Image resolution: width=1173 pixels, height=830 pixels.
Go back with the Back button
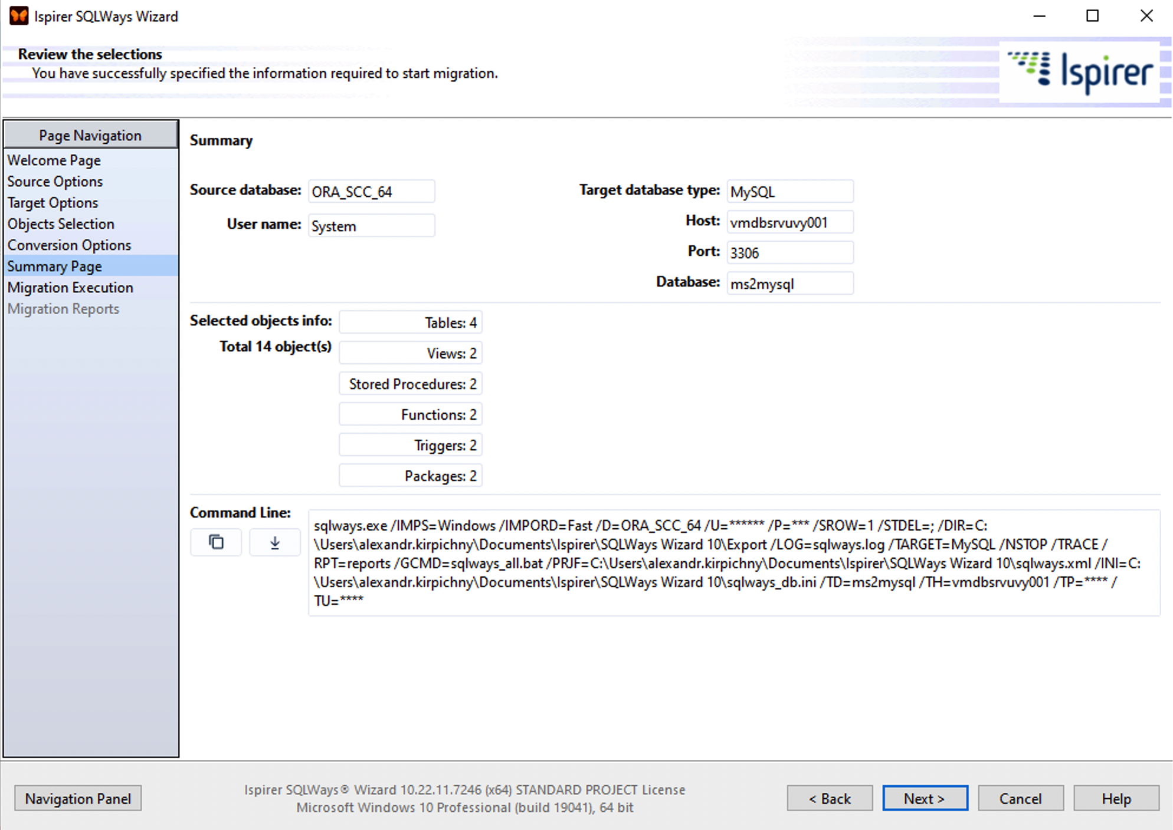[830, 798]
